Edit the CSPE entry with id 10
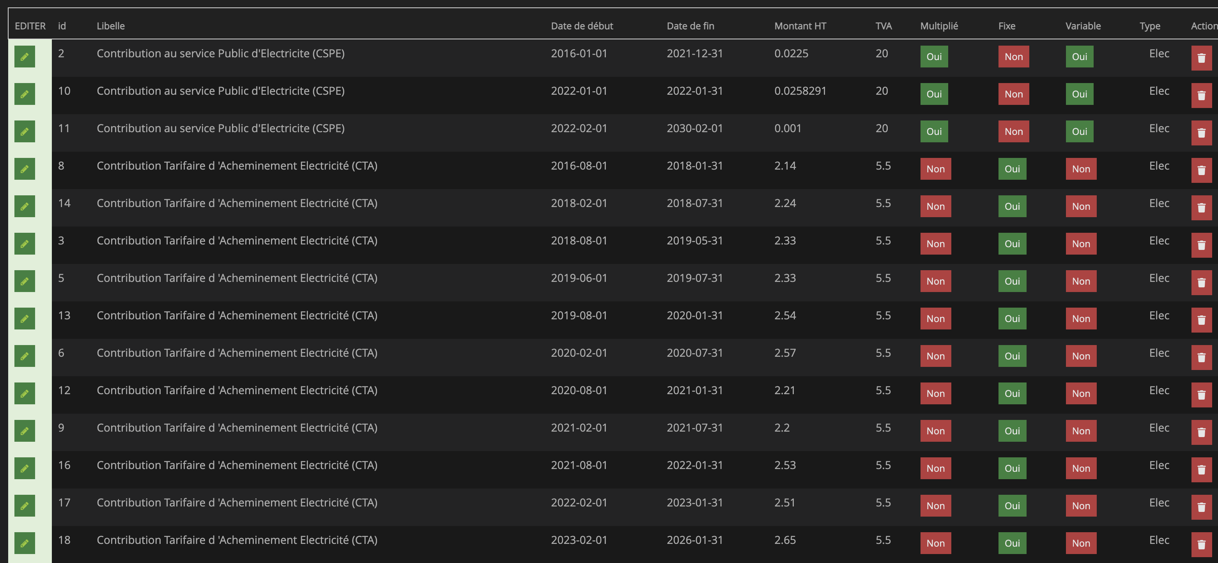The image size is (1218, 563). 25,94
